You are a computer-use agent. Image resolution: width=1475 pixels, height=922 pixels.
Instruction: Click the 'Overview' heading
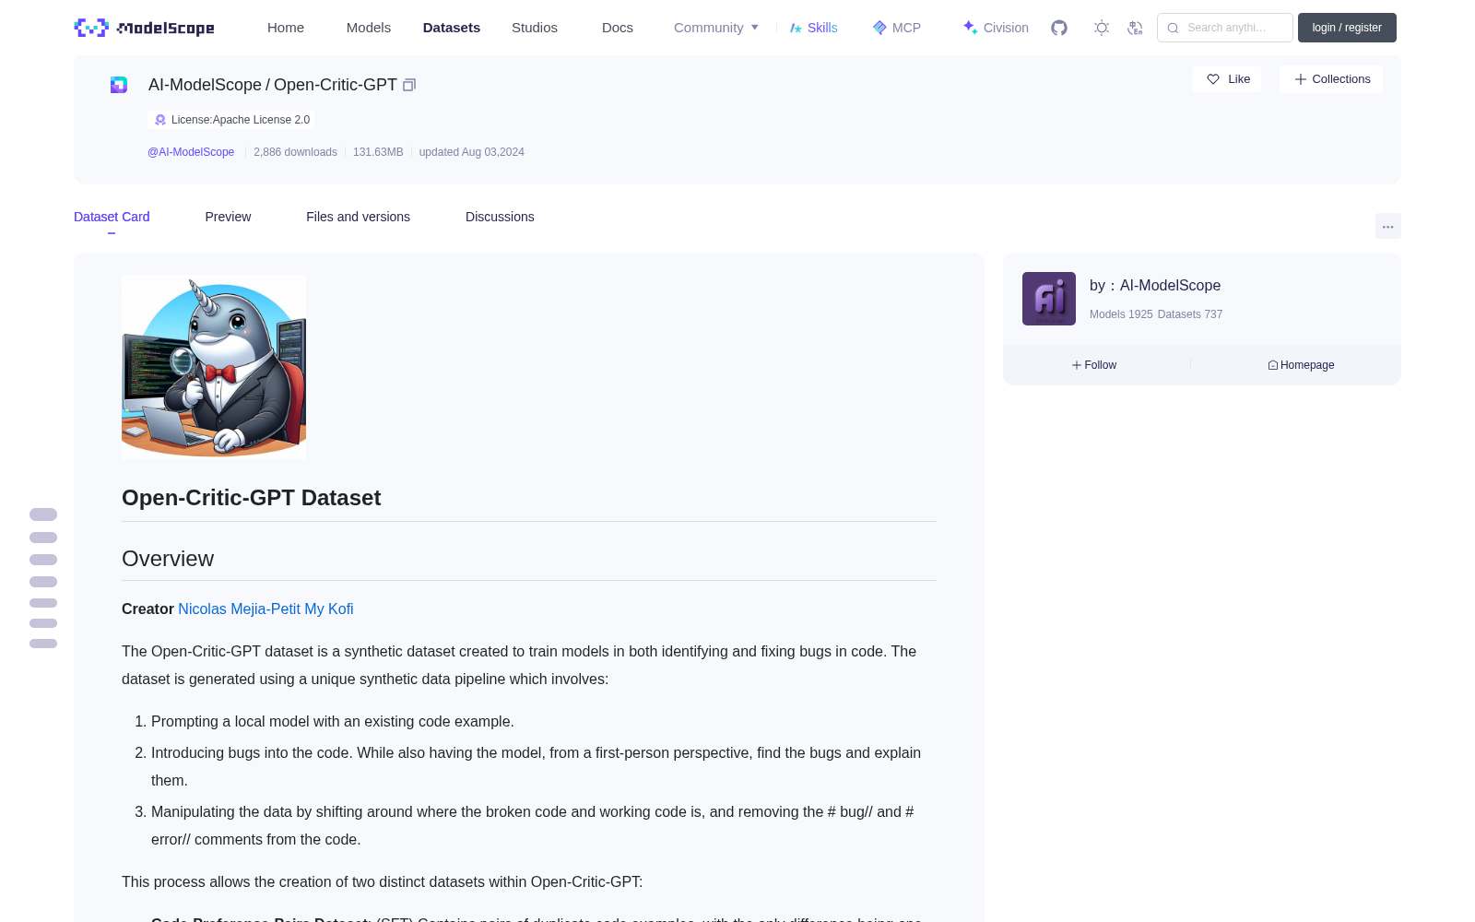click(x=168, y=559)
